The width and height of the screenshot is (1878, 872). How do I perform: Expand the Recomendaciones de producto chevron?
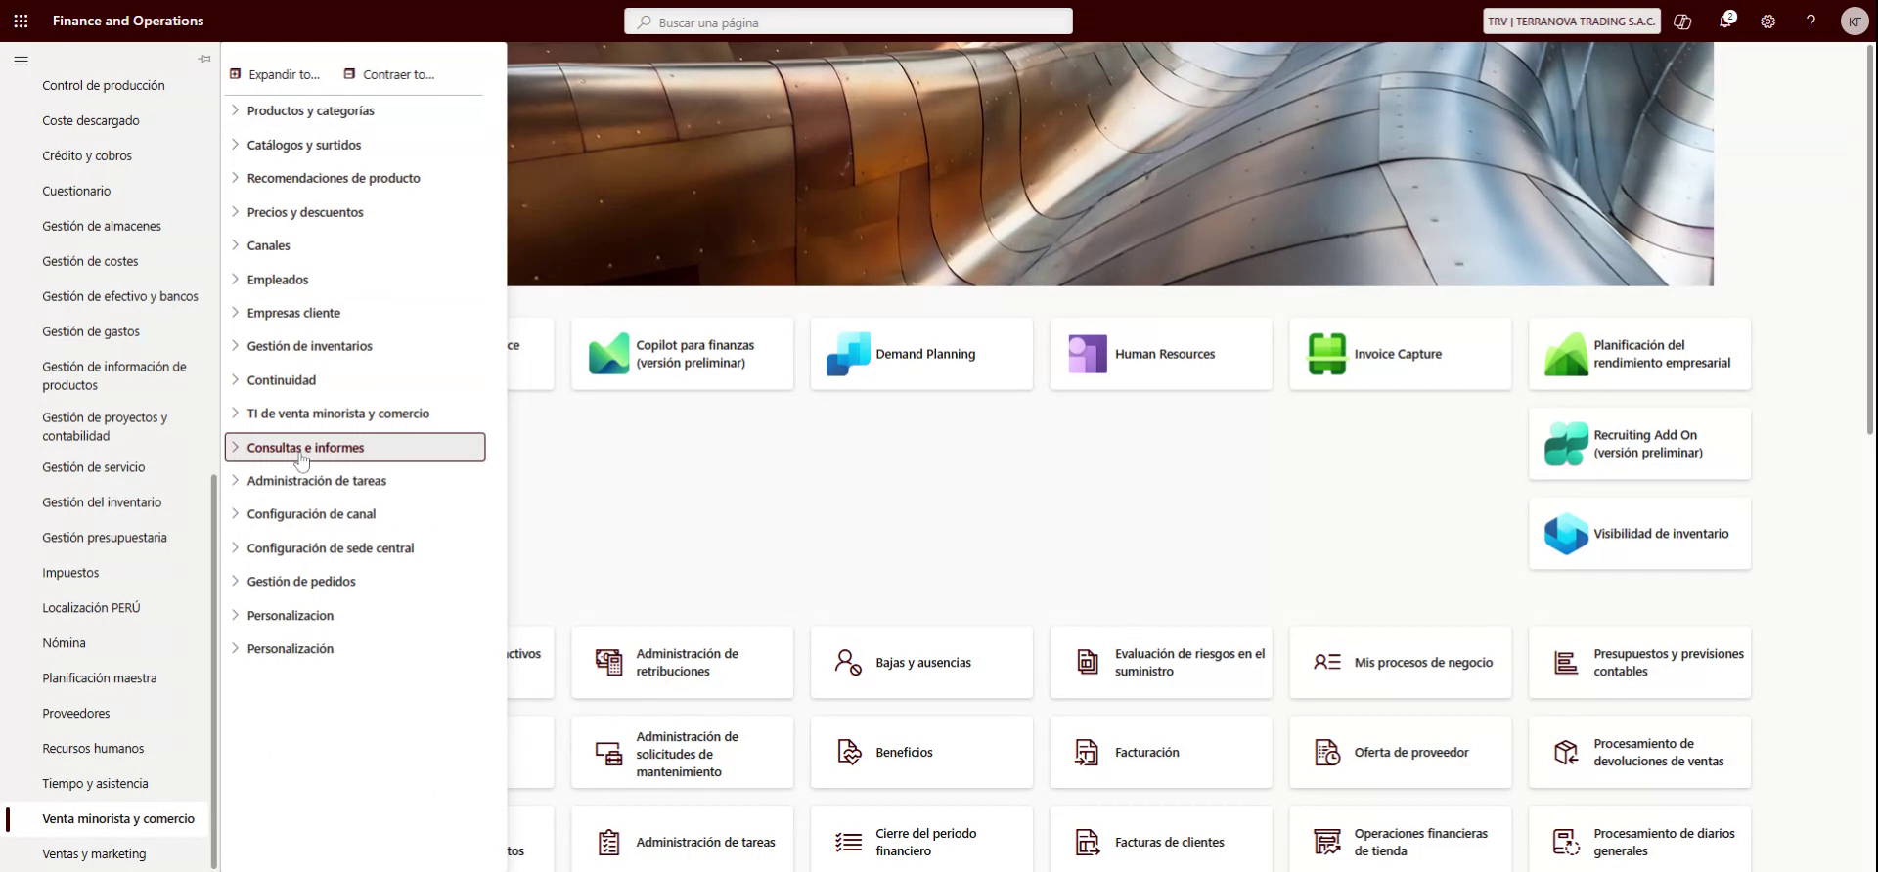tap(235, 178)
